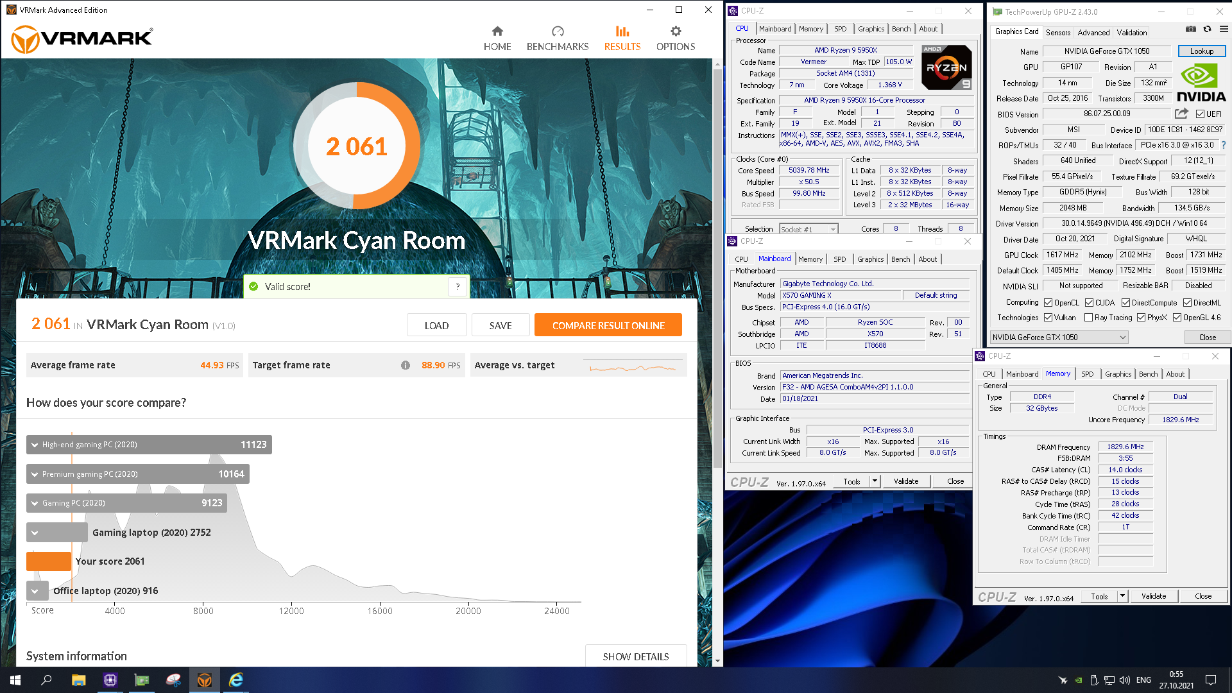1232x693 pixels.
Task: Open the VRMark HOME icon
Action: point(497,31)
